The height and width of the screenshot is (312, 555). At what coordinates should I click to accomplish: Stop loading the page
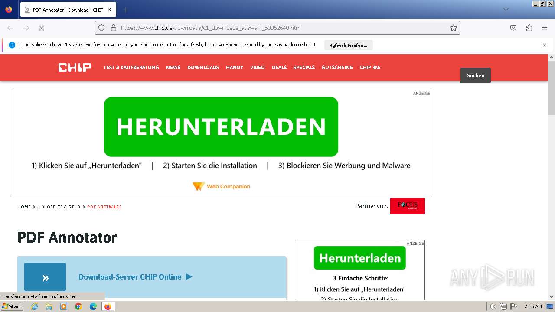tap(42, 28)
